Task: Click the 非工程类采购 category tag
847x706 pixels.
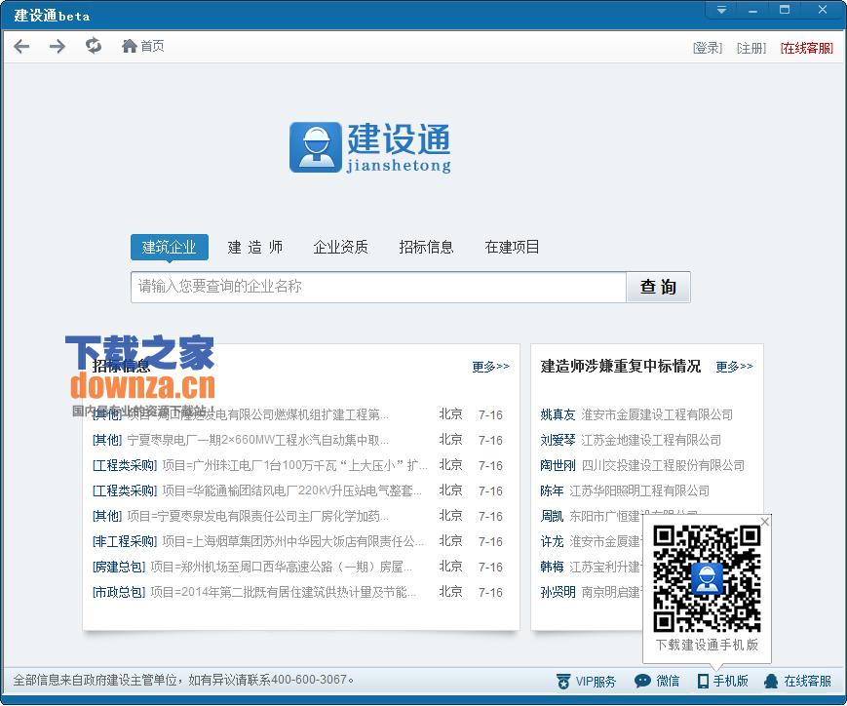Action: click(x=125, y=541)
